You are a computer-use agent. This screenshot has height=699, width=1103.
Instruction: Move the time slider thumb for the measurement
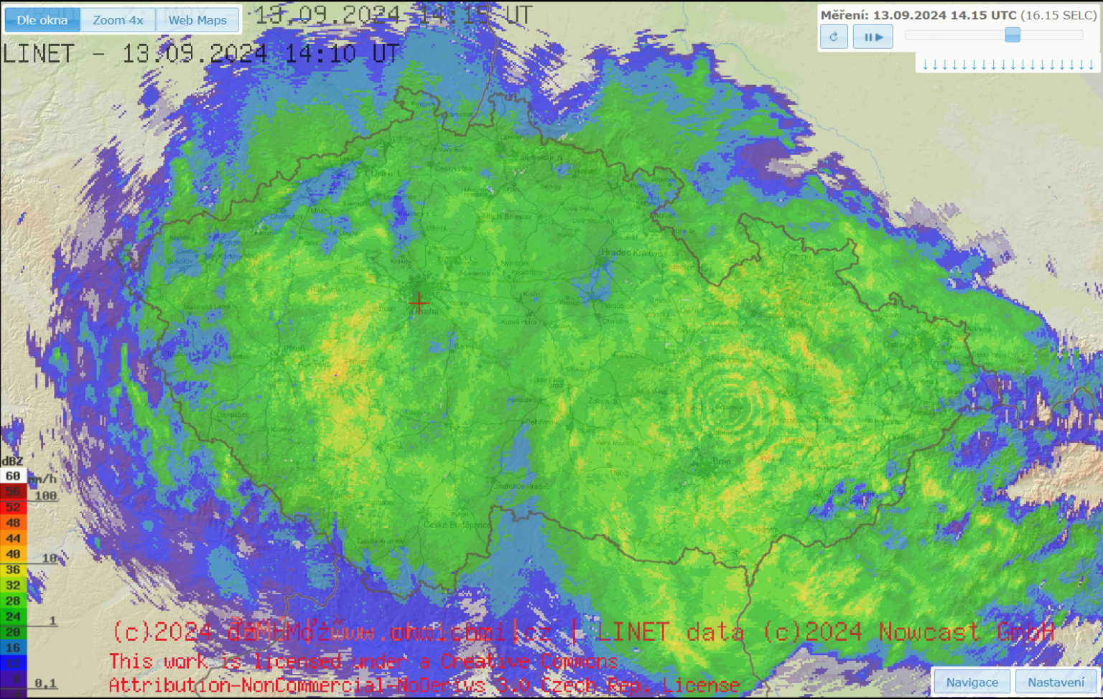(1013, 34)
